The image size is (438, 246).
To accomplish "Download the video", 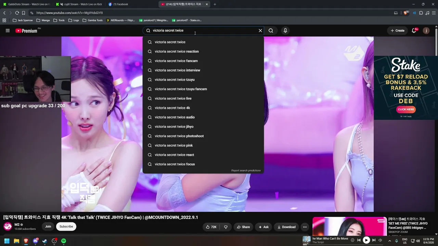I will tap(286, 227).
